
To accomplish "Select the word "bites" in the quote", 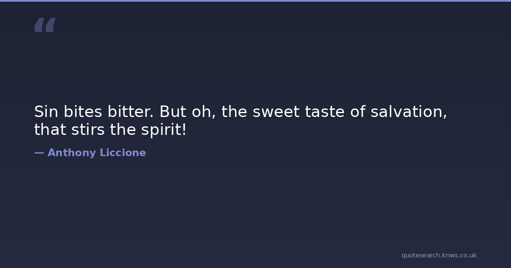I will click(83, 112).
